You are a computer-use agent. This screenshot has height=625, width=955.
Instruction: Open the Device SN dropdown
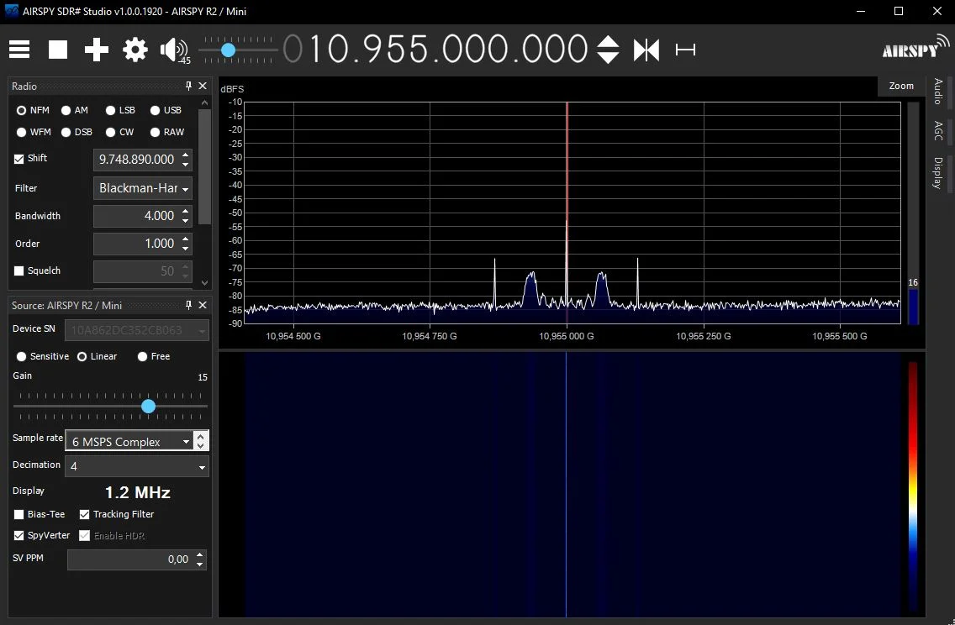(137, 330)
